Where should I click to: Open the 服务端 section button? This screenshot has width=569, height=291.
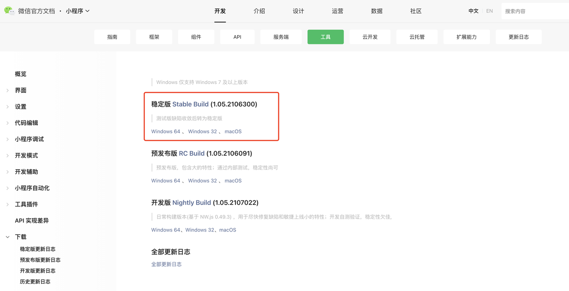[281, 37]
